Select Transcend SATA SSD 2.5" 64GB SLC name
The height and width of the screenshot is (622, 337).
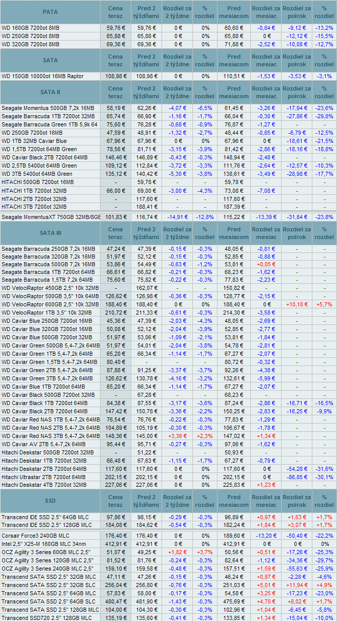[48, 601]
